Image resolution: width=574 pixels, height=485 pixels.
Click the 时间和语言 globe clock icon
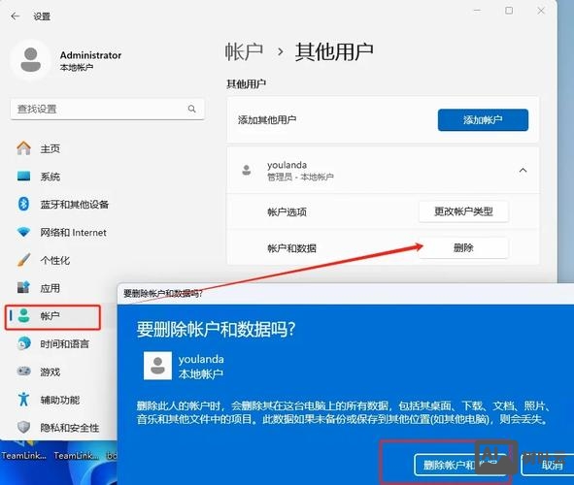(23, 343)
